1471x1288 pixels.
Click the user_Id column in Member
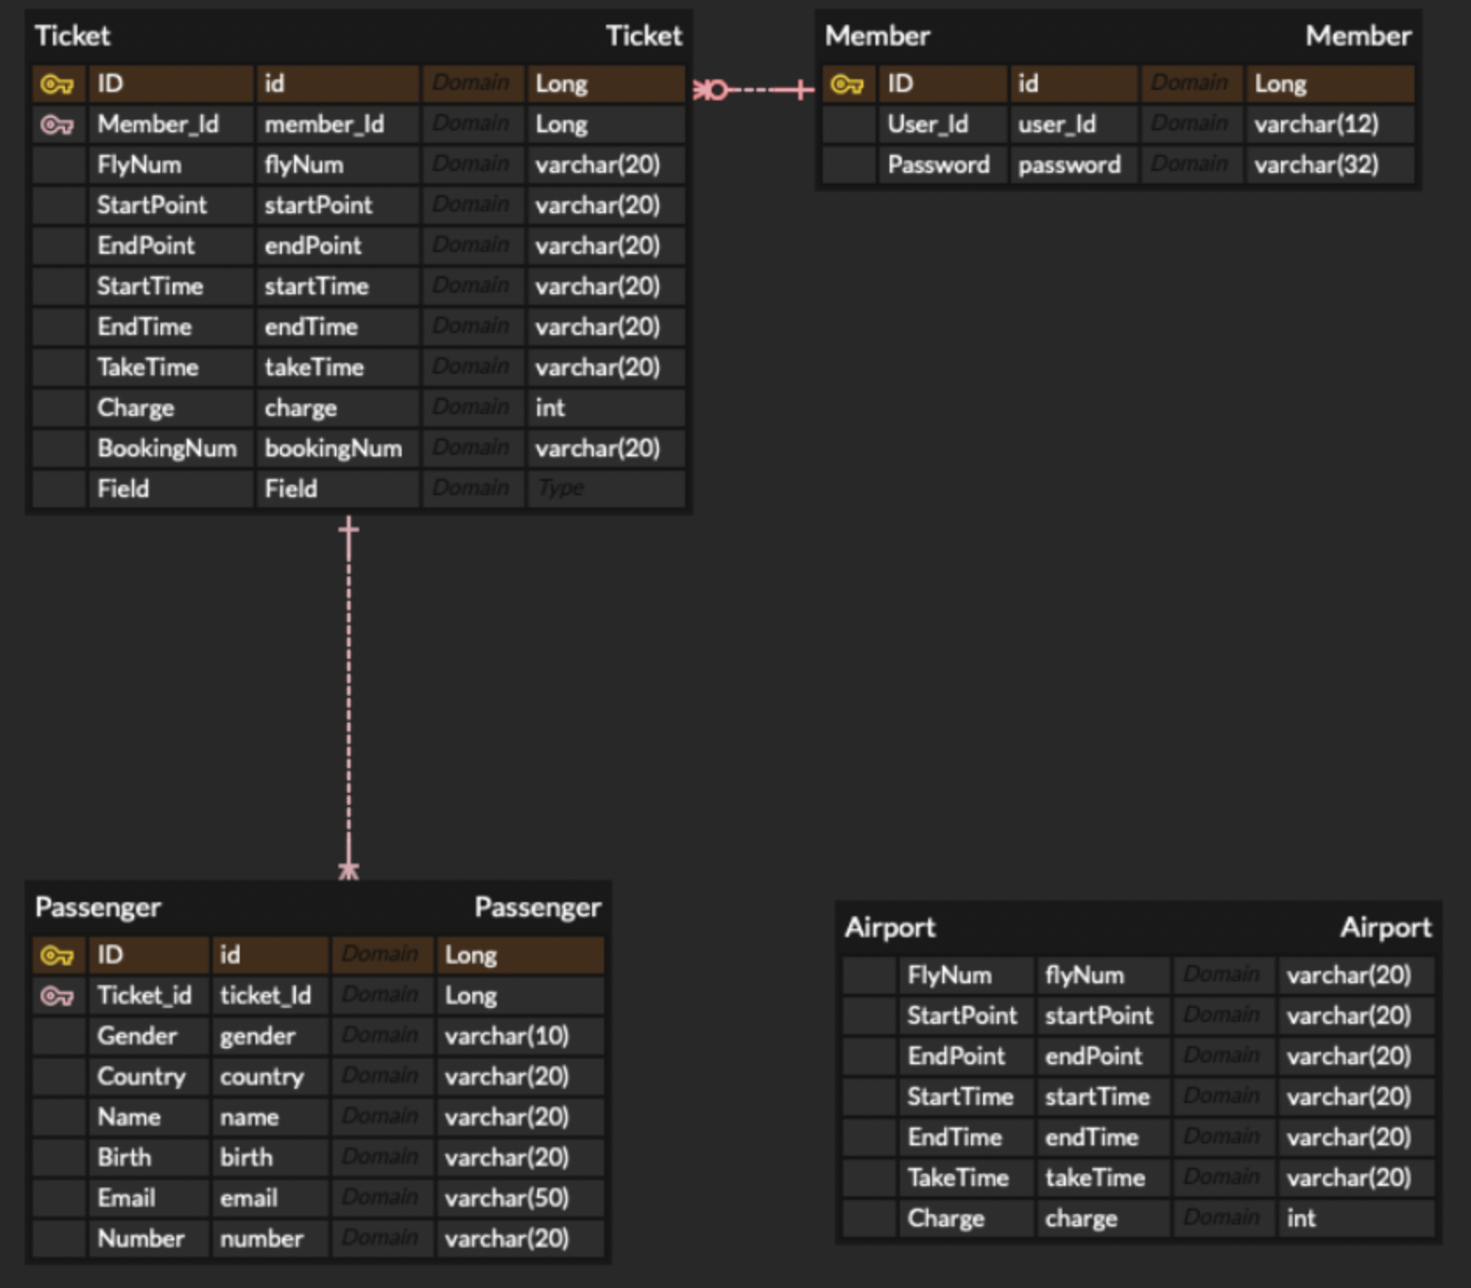tap(1056, 124)
